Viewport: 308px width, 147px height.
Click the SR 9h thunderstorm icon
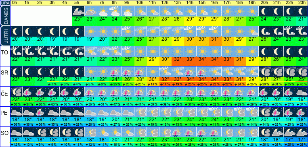tap(128, 72)
